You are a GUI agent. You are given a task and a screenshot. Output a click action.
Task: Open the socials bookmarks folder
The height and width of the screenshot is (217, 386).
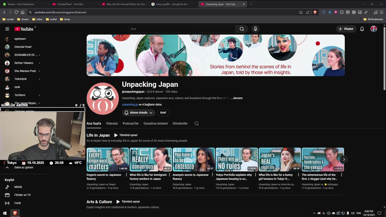8,19
